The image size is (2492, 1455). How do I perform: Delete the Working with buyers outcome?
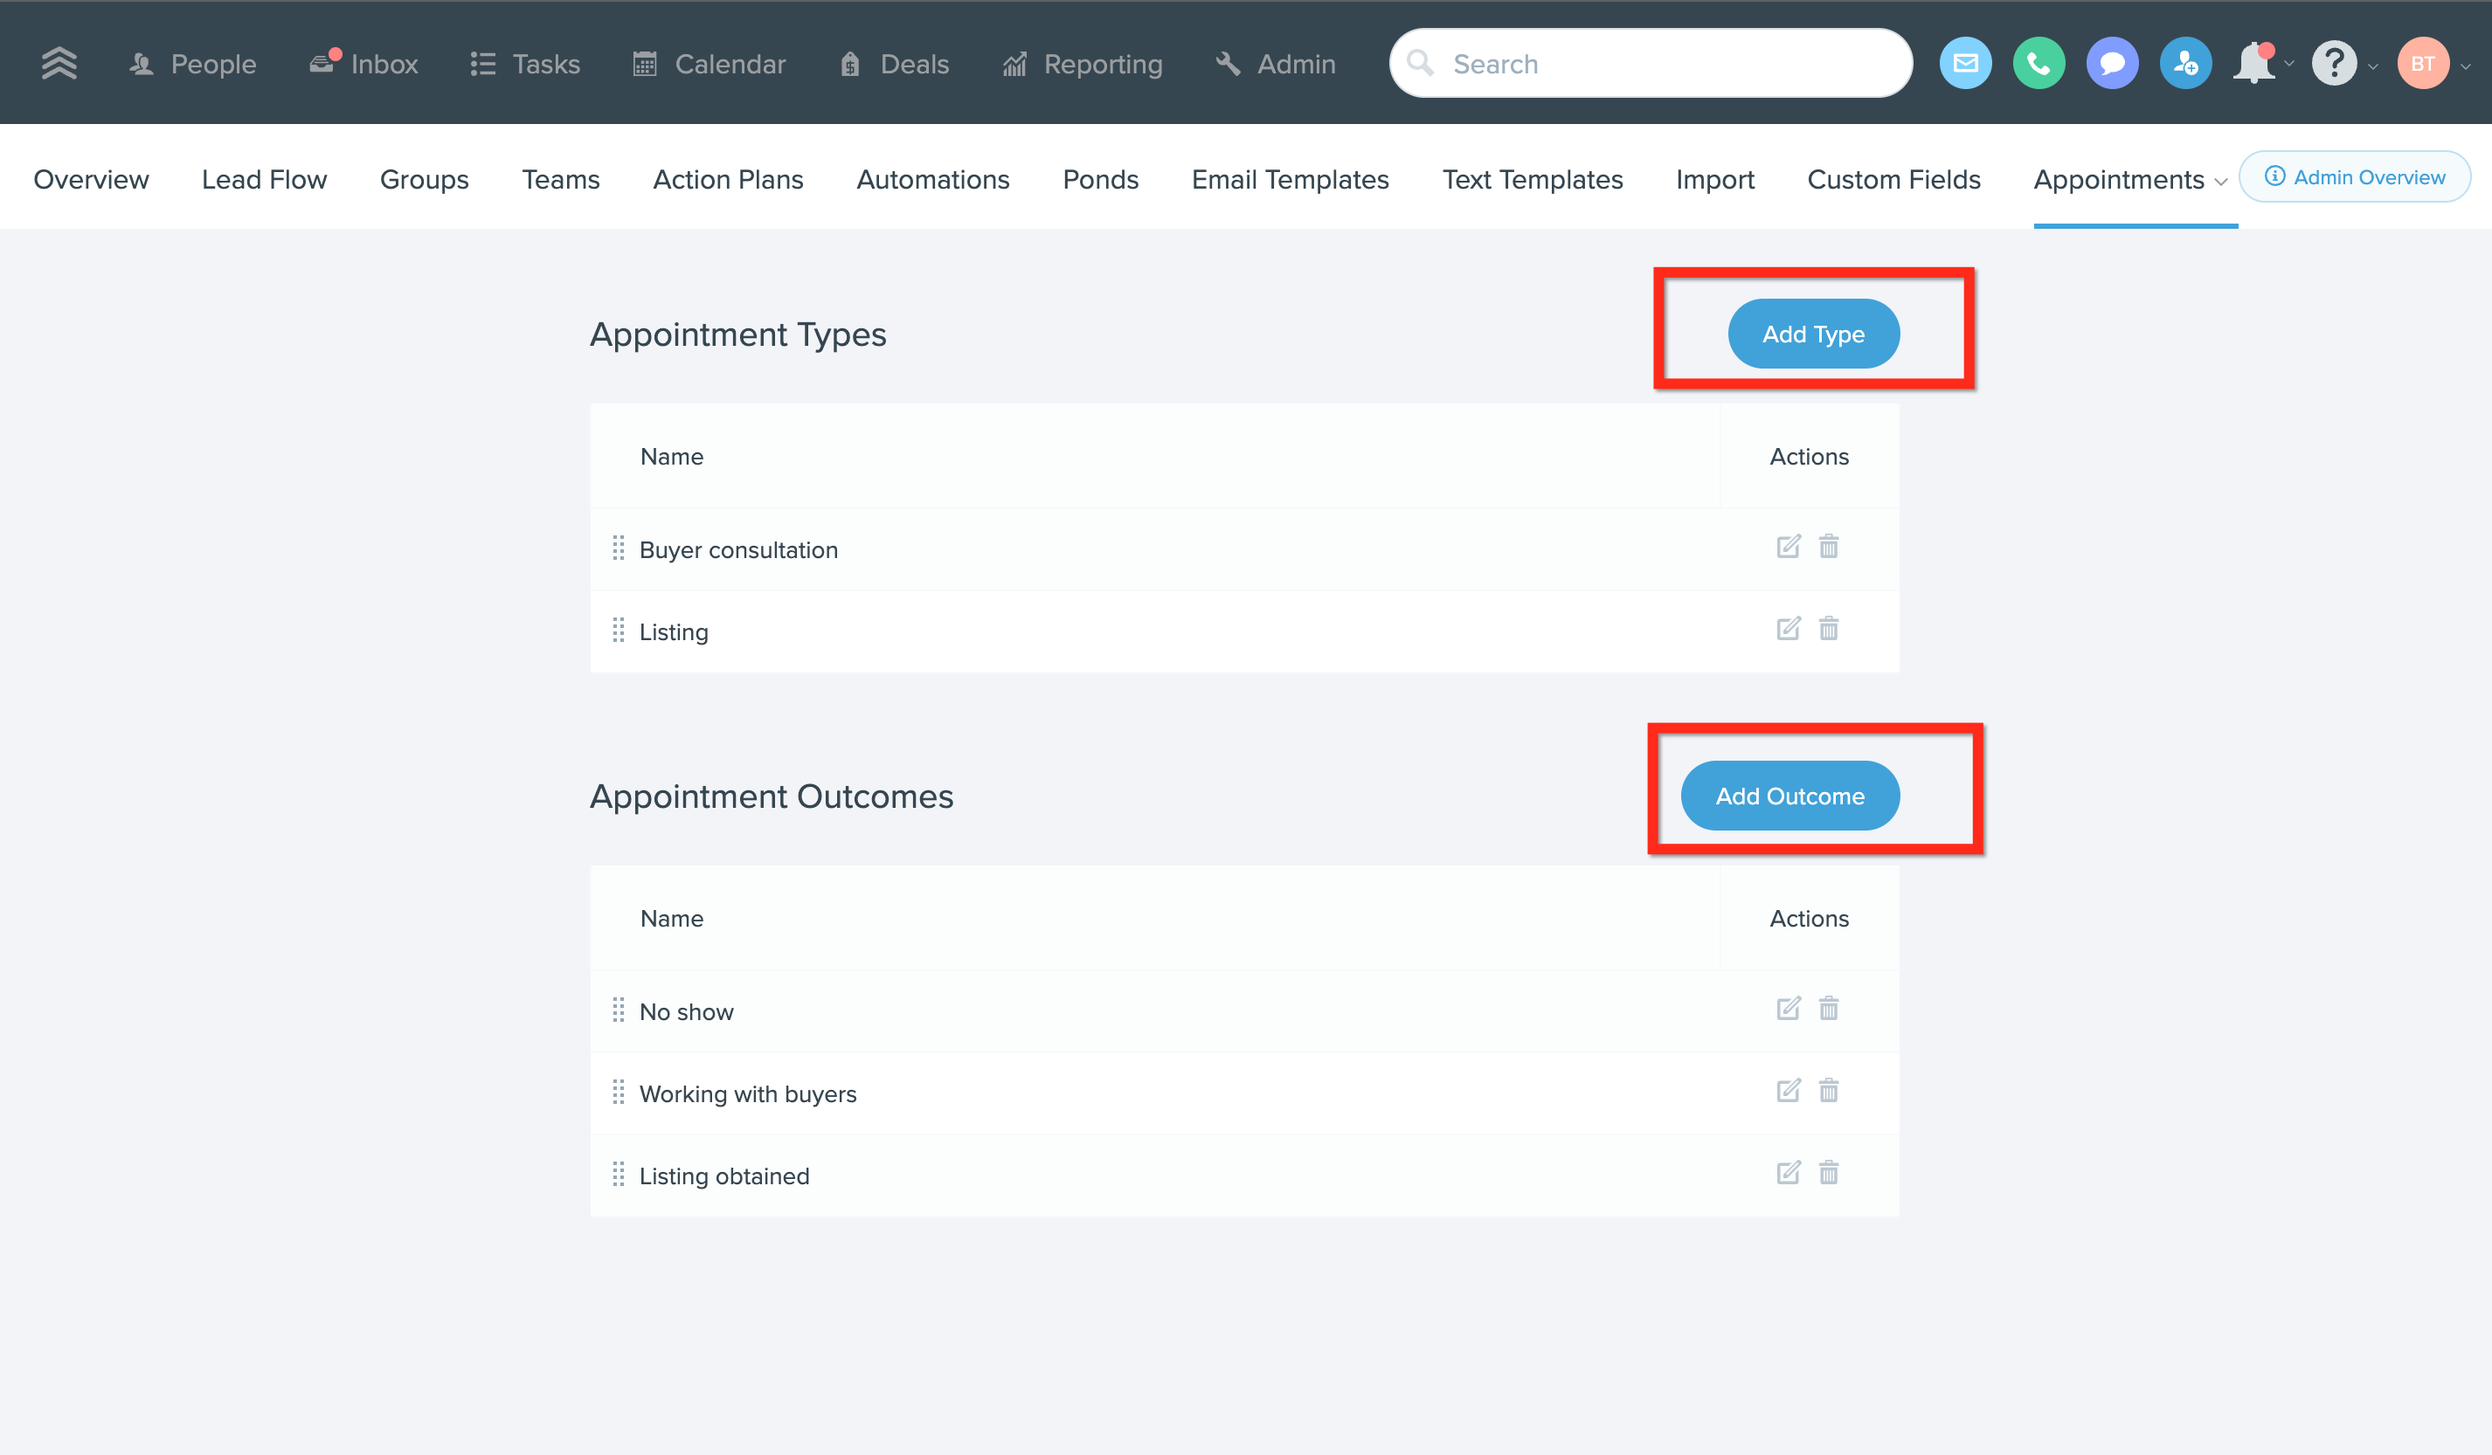click(x=1830, y=1092)
